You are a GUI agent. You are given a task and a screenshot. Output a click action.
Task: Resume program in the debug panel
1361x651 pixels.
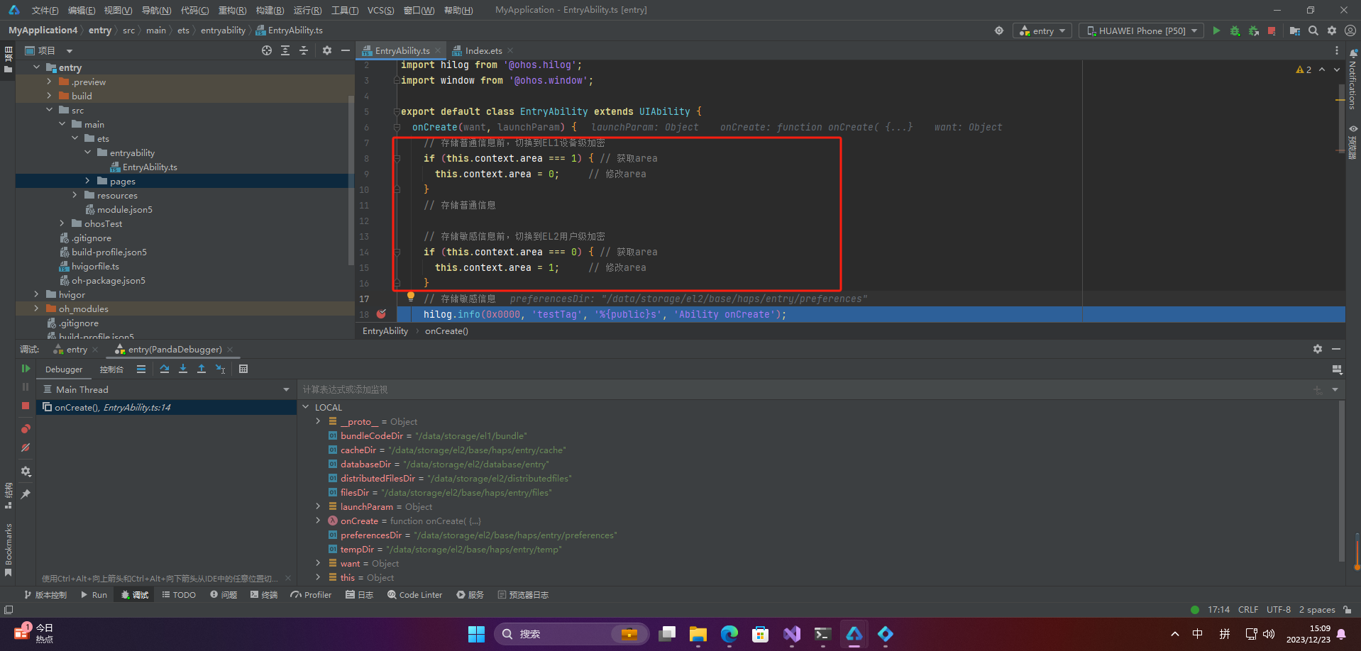(x=26, y=369)
